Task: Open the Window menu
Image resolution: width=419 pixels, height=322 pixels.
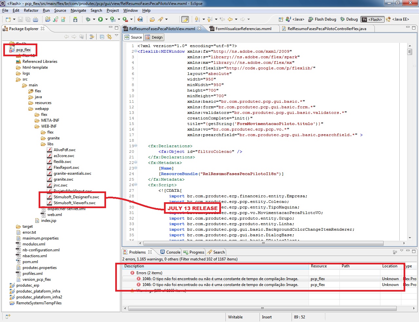Action: pyautogui.click(x=131, y=10)
